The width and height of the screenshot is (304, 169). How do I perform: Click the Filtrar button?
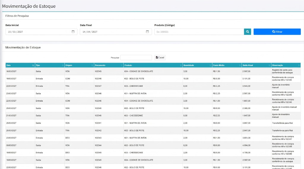coord(277,31)
